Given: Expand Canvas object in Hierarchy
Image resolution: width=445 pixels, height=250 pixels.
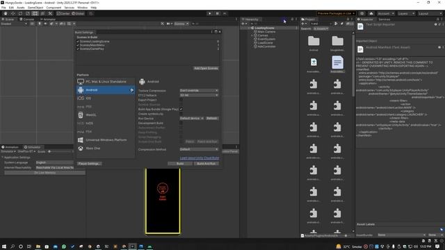Looking at the screenshot, I should pos(252,35).
